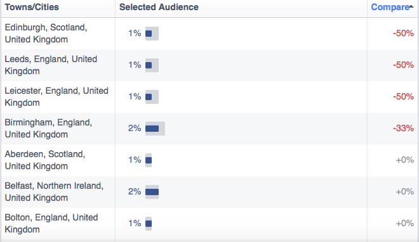Click the Edinburgh audience percentage bar
The image size is (419, 242).
[152, 34]
